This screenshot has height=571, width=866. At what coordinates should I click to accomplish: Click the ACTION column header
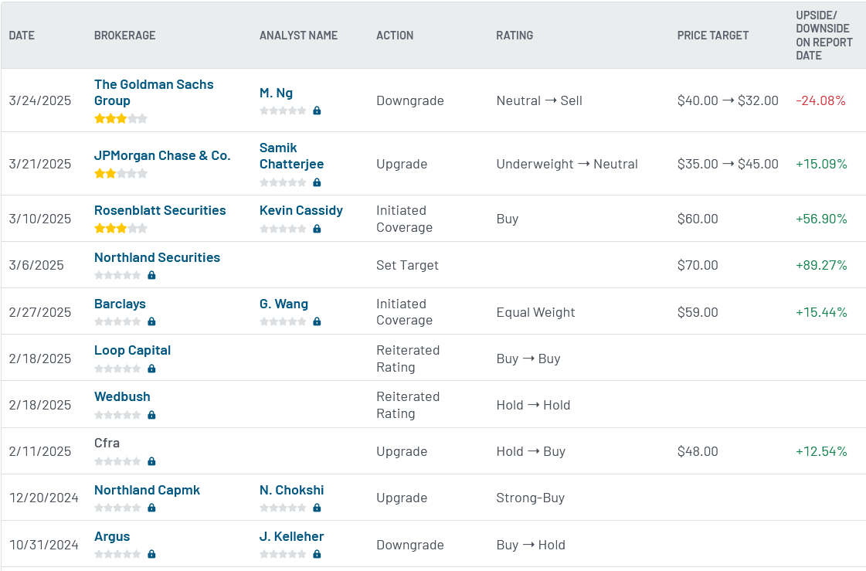[395, 36]
